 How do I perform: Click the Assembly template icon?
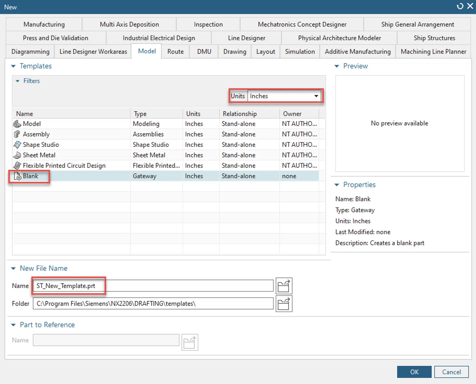coord(17,134)
